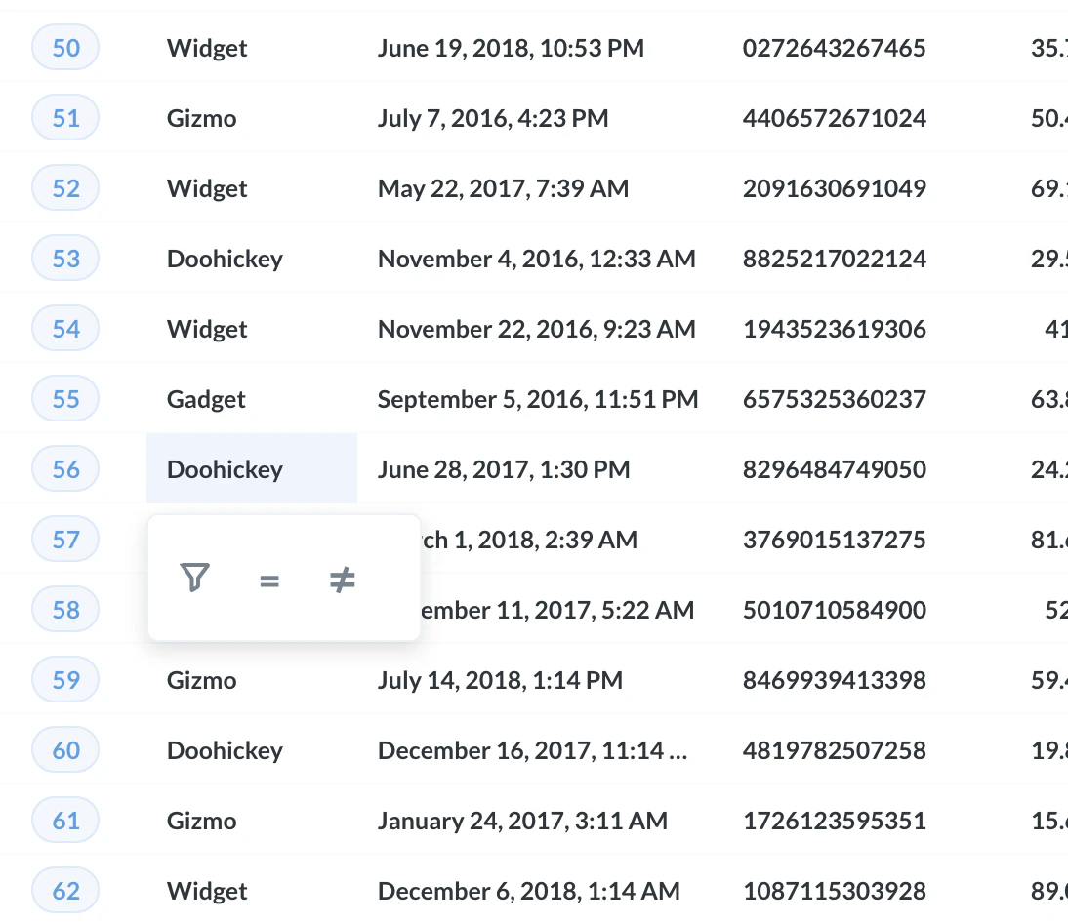Click Widget category in row 50
Image resolution: width=1068 pixels, height=923 pixels.
(x=207, y=49)
